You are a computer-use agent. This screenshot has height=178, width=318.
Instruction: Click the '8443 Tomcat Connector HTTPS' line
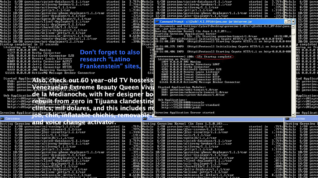pyautogui.click(x=191, y=80)
